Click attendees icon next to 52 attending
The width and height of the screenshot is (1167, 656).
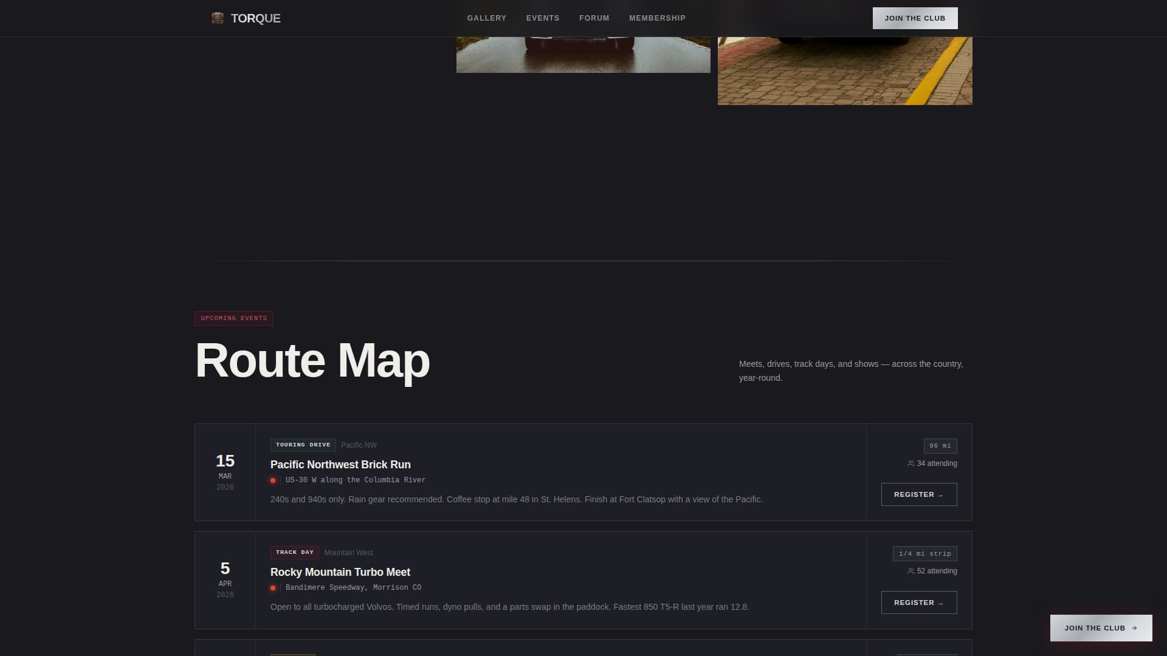(x=911, y=571)
